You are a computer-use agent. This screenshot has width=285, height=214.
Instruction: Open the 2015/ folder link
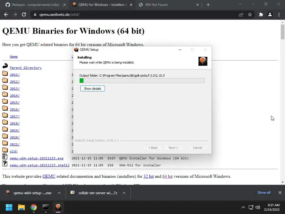point(15,103)
